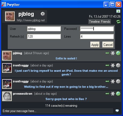Click star on iPod tweet by ironfroggy
The height and width of the screenshot is (116, 123).
click(113, 65)
